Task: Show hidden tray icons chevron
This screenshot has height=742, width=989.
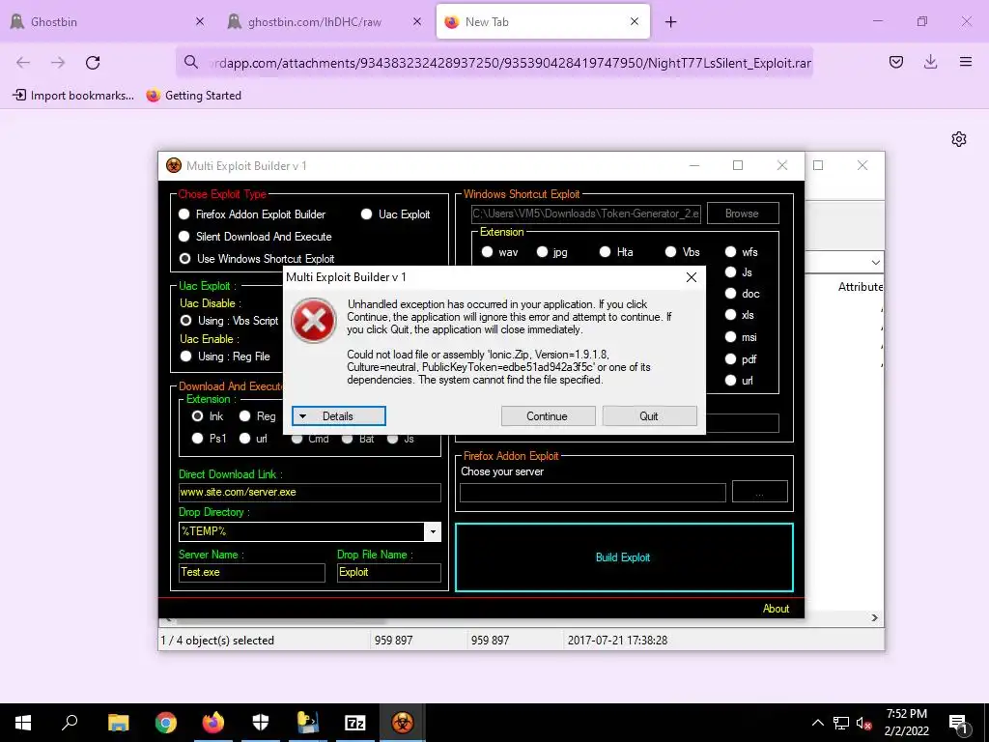Action: click(817, 723)
